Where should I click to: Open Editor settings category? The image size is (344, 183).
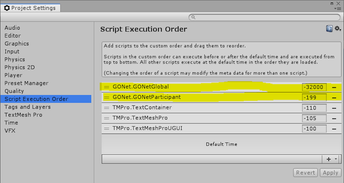click(13, 36)
